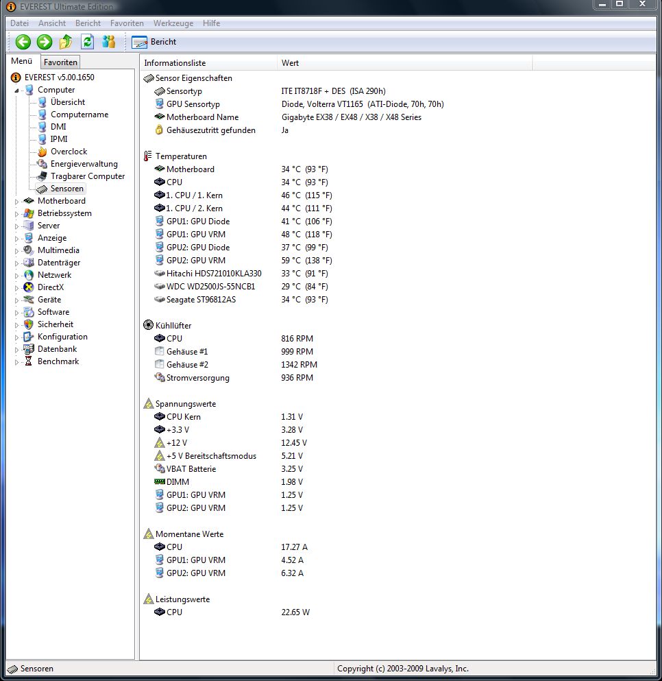Click the Sicherheit shield icon

pos(29,324)
